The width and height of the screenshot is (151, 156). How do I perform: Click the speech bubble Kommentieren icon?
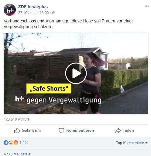pyautogui.click(x=61, y=131)
